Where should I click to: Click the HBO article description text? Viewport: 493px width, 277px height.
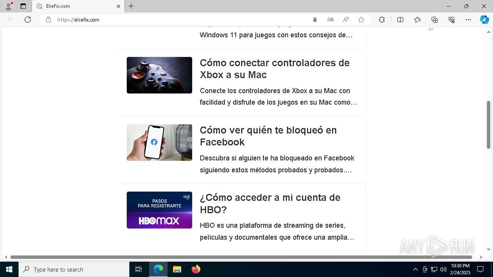(277, 231)
